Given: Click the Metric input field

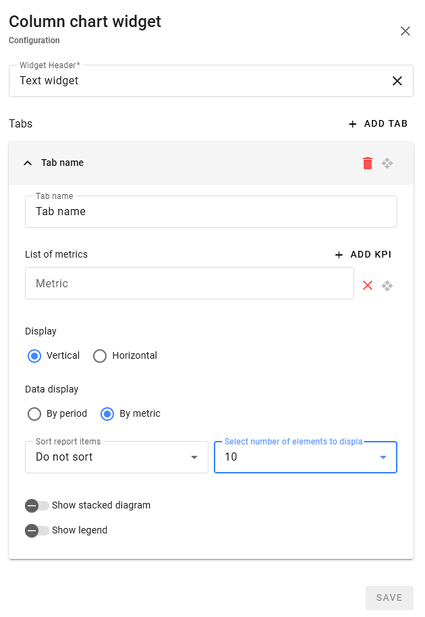Looking at the screenshot, I should pyautogui.click(x=189, y=284).
